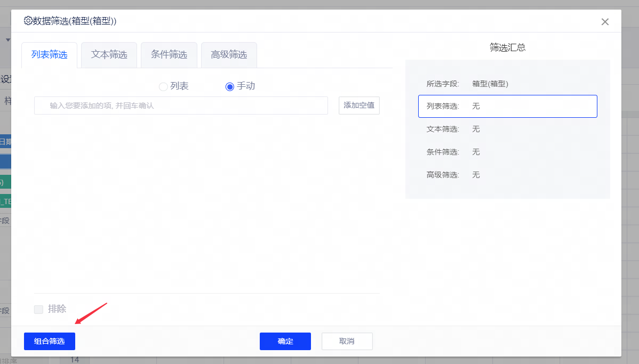Confirm with the 确定 button
This screenshot has width=639, height=364.
[x=285, y=341]
